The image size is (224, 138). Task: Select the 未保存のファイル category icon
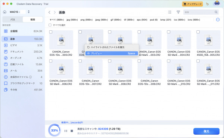6,77
